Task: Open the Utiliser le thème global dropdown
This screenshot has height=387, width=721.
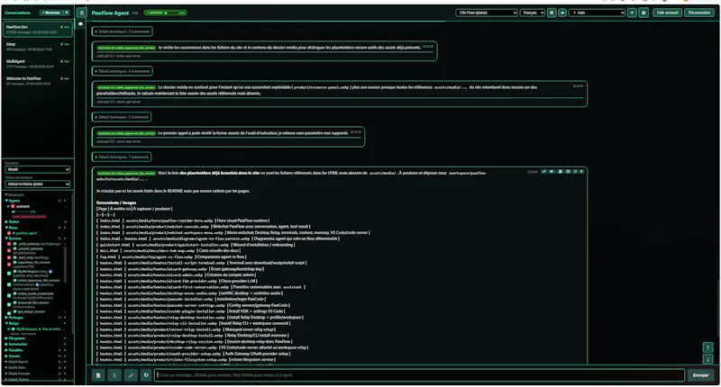Action: pyautogui.click(x=37, y=184)
